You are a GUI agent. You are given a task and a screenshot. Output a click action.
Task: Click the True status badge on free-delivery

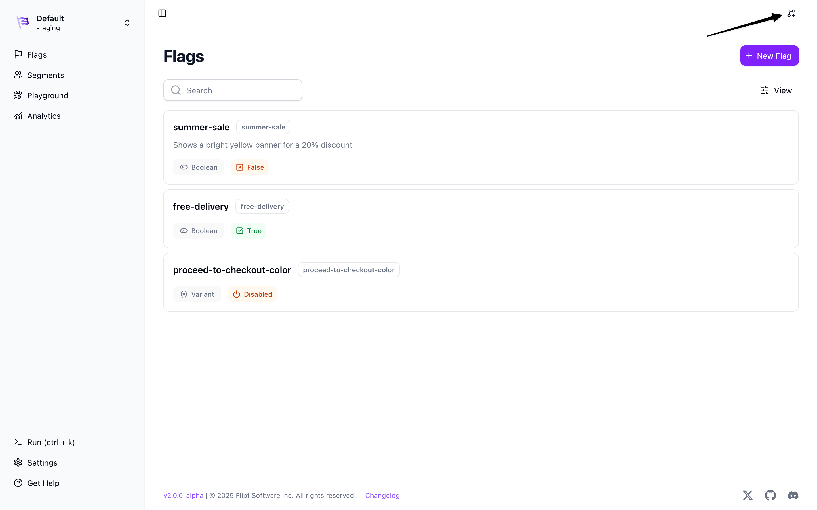coord(249,231)
